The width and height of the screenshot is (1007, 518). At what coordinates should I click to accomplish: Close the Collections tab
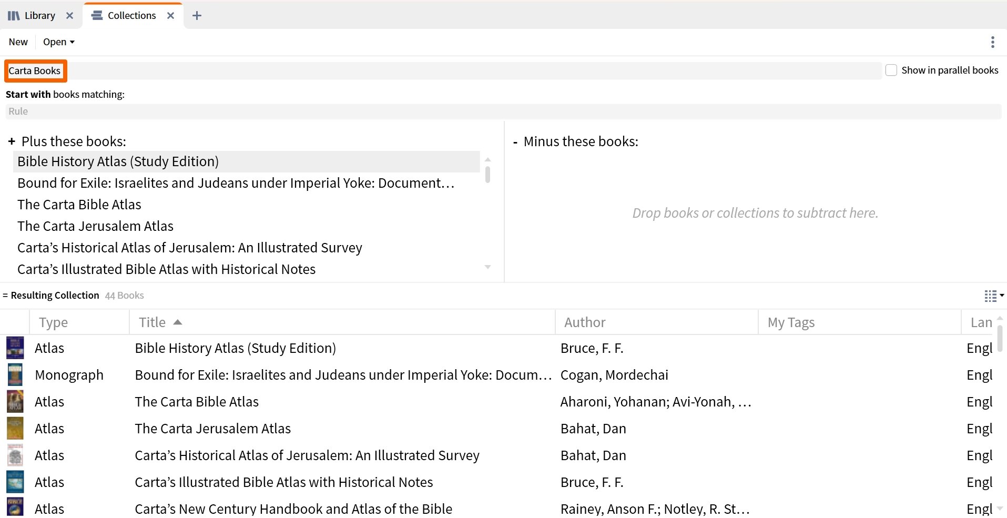[x=170, y=16]
